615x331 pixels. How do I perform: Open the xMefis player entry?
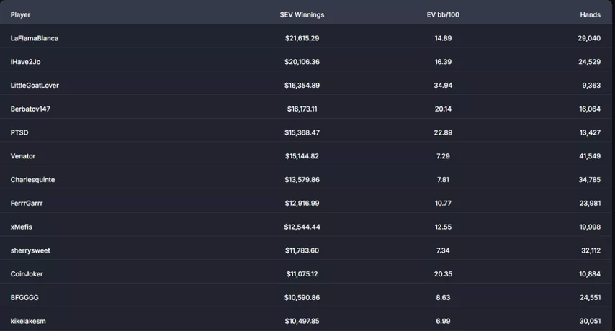pos(22,227)
